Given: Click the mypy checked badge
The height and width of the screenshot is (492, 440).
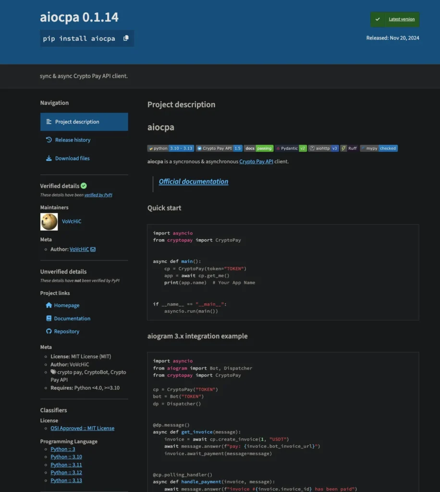Looking at the screenshot, I should click(x=379, y=148).
